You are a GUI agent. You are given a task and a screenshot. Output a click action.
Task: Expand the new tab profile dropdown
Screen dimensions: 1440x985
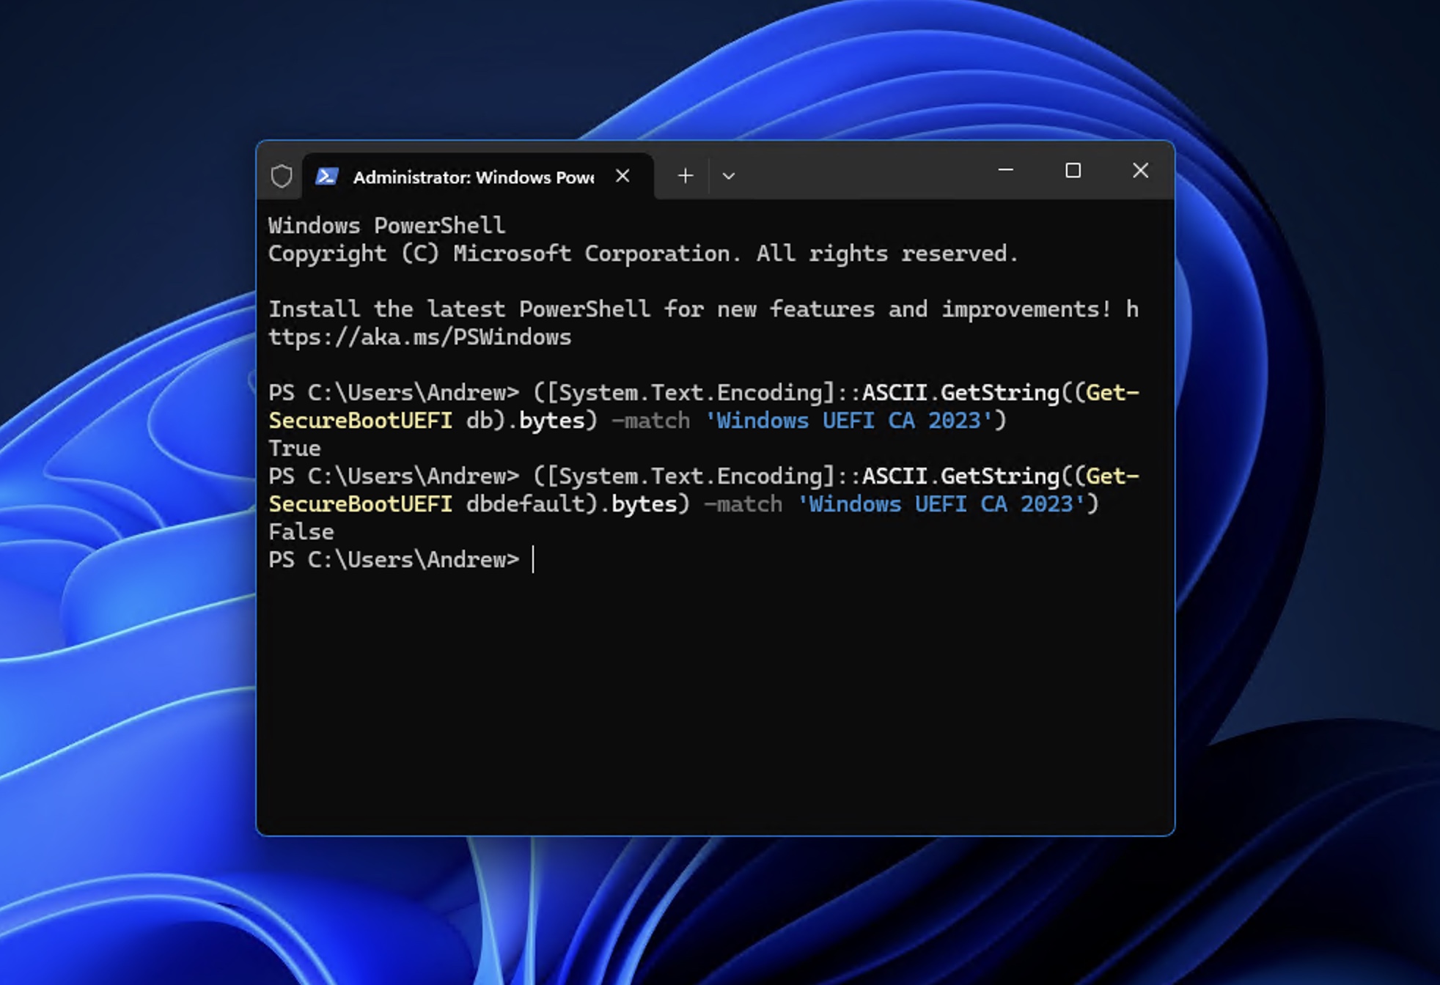point(728,176)
